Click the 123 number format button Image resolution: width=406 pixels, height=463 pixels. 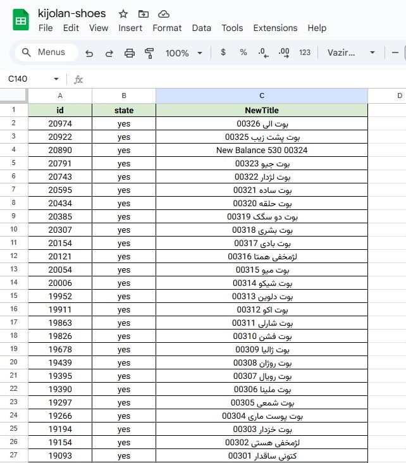[x=305, y=52]
